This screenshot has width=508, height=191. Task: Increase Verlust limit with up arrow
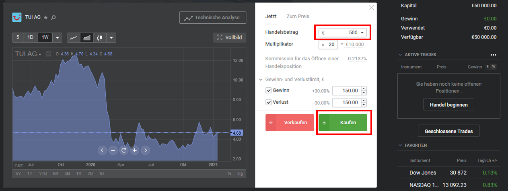point(364,100)
